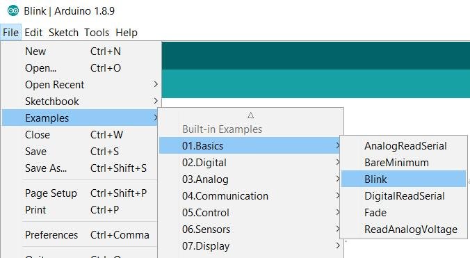Select the Examples menu entry
Screen dimensions: 470x258
[79, 118]
